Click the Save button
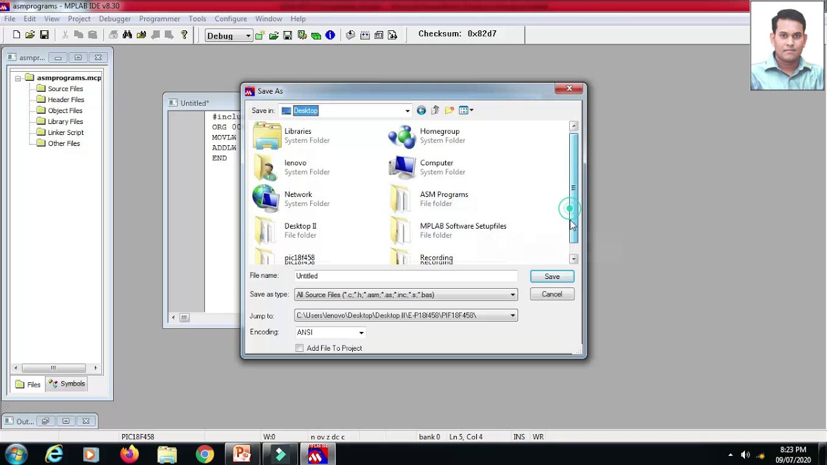The height and width of the screenshot is (465, 827). 552,276
